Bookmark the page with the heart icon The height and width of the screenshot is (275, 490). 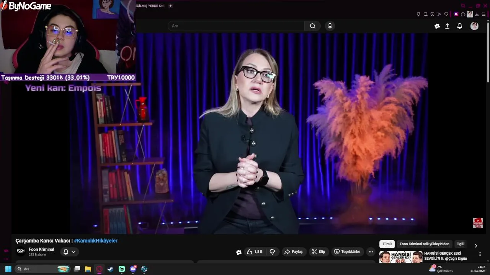[446, 14]
